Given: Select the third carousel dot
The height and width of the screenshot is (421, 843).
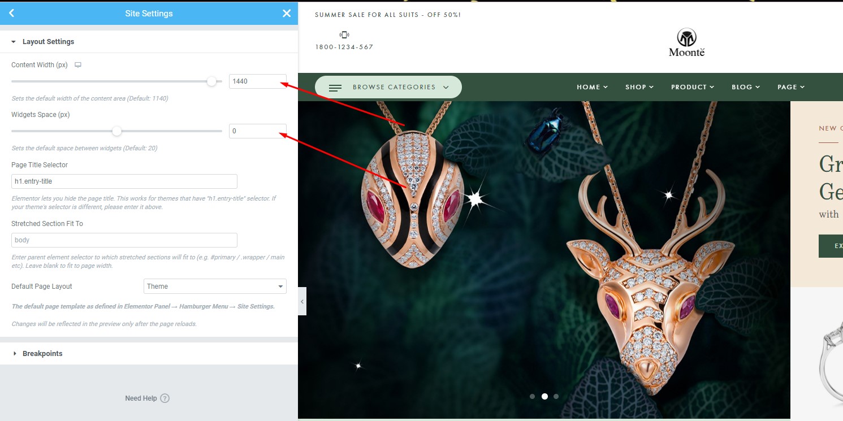Looking at the screenshot, I should [x=556, y=397].
